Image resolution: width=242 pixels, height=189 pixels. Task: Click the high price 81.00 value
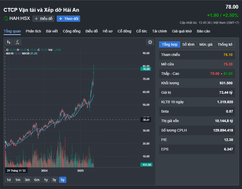pyautogui.click(x=228, y=74)
